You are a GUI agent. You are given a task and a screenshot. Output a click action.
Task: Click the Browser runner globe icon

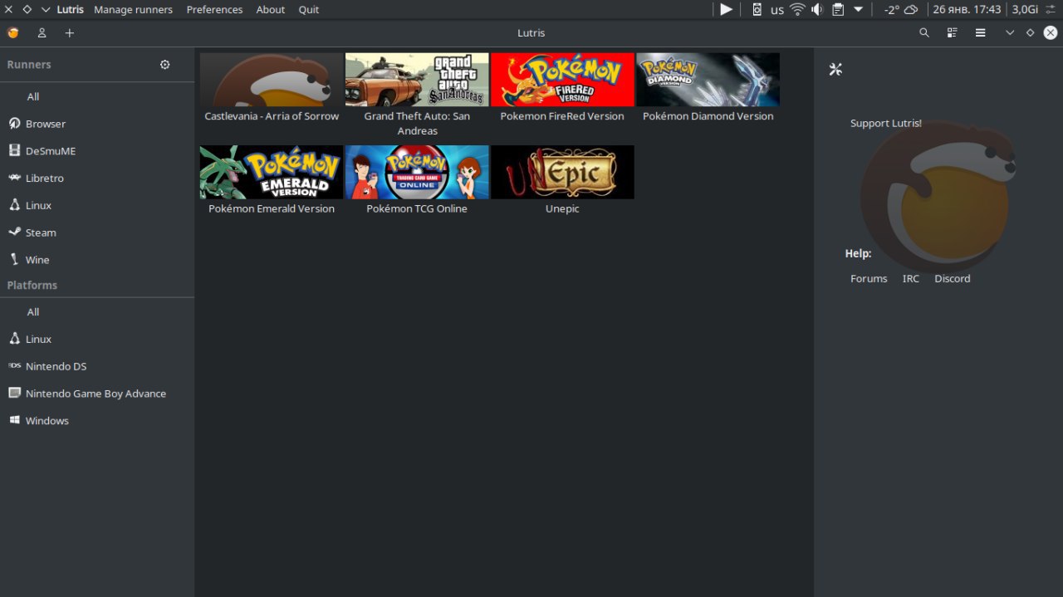pos(14,124)
